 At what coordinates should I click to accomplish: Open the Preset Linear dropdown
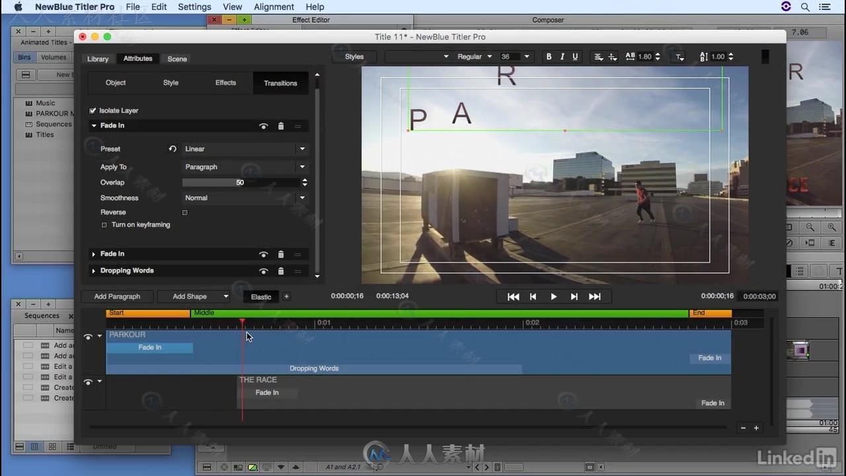point(245,149)
